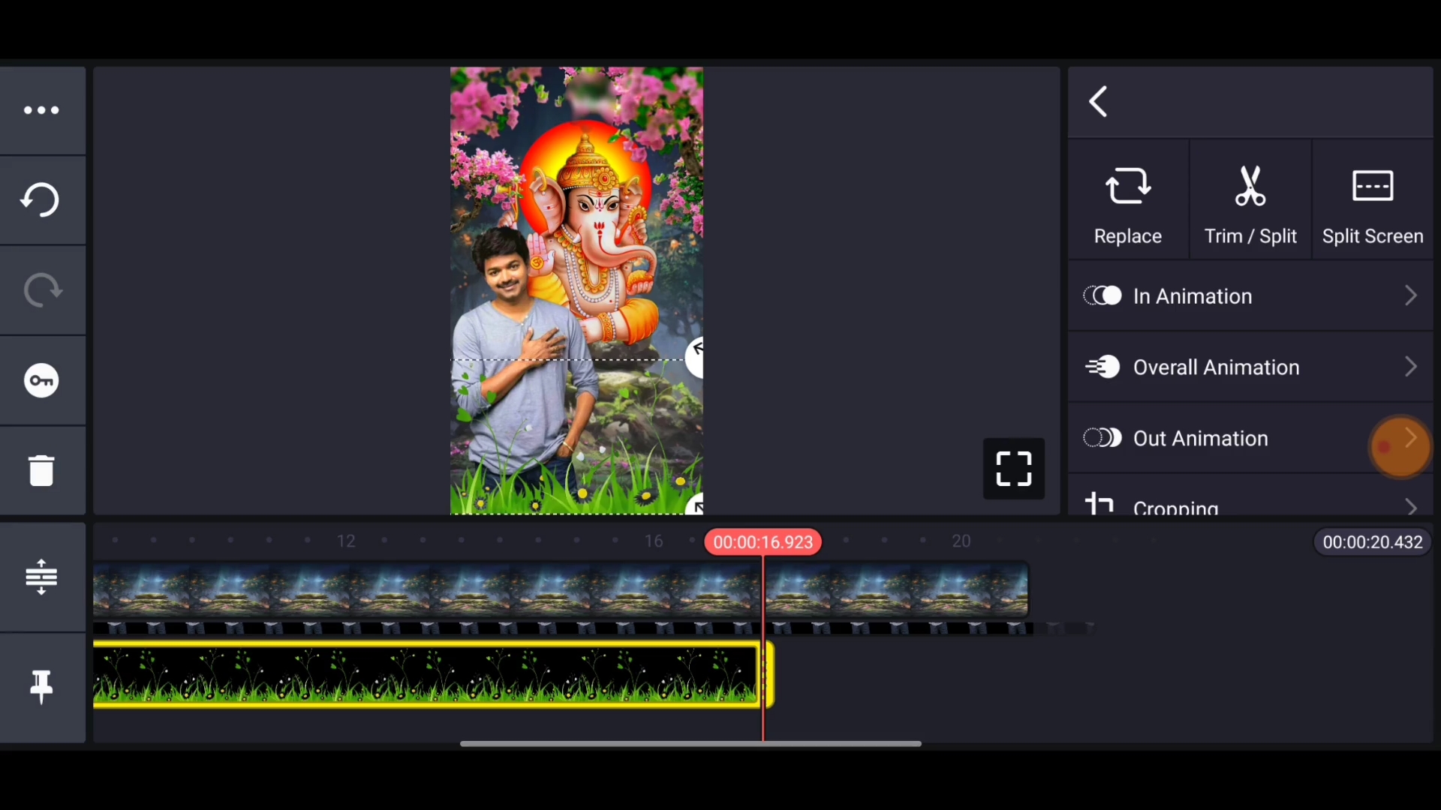Image resolution: width=1441 pixels, height=810 pixels.
Task: Expand the Cropping option chevron
Action: (x=1410, y=506)
